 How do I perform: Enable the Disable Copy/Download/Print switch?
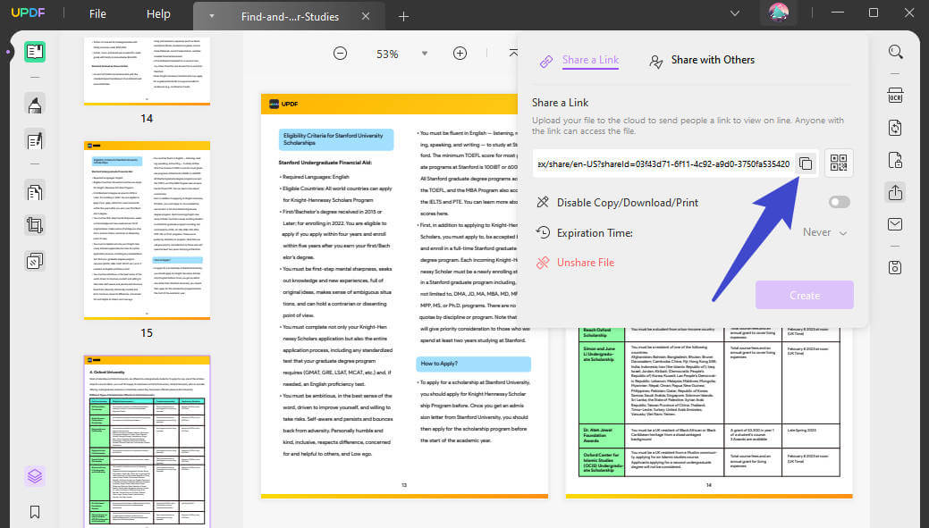point(839,202)
